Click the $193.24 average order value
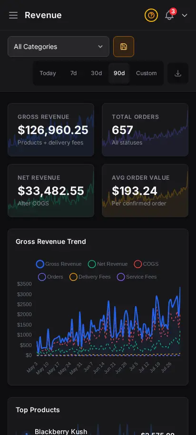The height and width of the screenshot is (435, 196). [135, 191]
